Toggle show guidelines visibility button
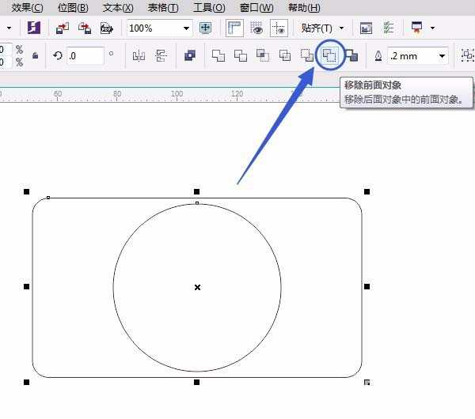The height and width of the screenshot is (419, 475). pyautogui.click(x=279, y=28)
